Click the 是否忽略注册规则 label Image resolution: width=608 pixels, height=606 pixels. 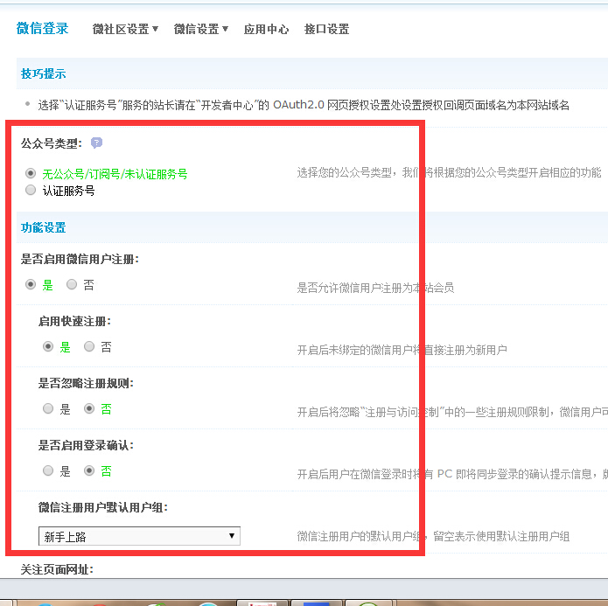(86, 383)
